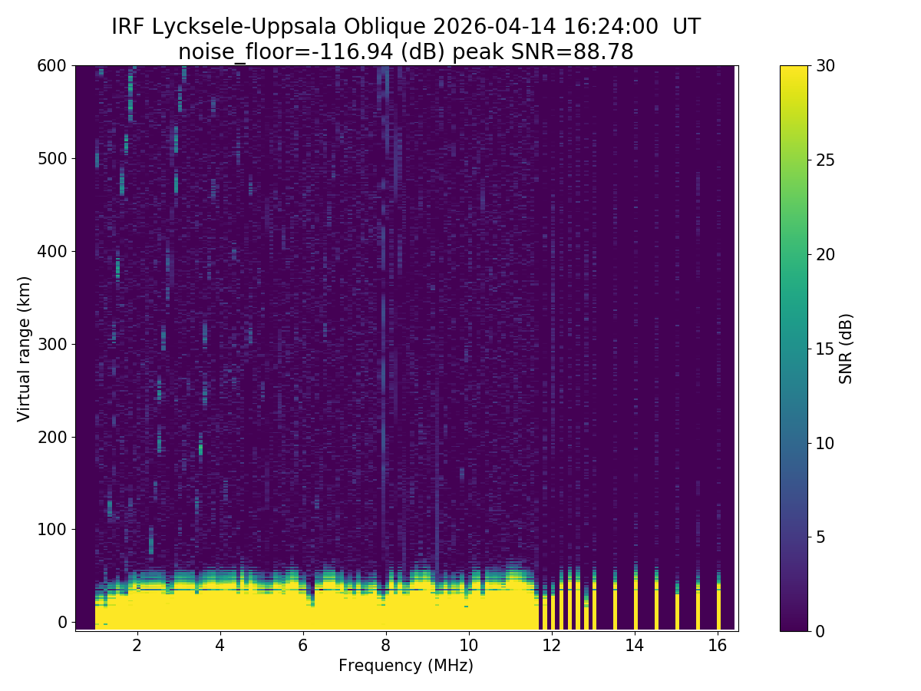Click the 'Frequency (MHz)' x-axis label
Image resolution: width=921 pixels, height=691 pixels.
(405, 666)
